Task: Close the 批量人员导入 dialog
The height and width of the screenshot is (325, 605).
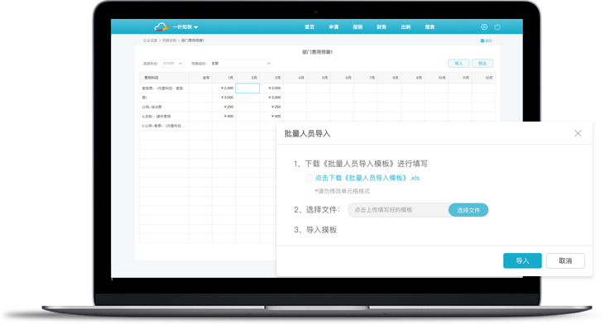Action: point(578,133)
